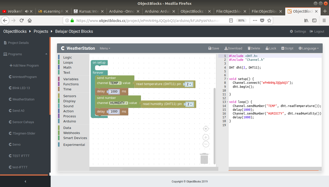Save the WeatherStation program
The height and width of the screenshot is (187, 329).
[214, 48]
